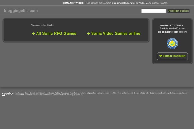194x129 pixels.
Task: Open the Domain-Parking-Programm footer link
Action: point(59,93)
